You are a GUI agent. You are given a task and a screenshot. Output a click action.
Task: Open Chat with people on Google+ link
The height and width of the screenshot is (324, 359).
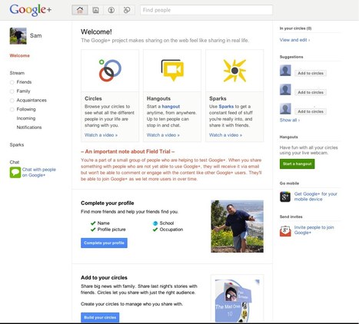(x=39, y=172)
